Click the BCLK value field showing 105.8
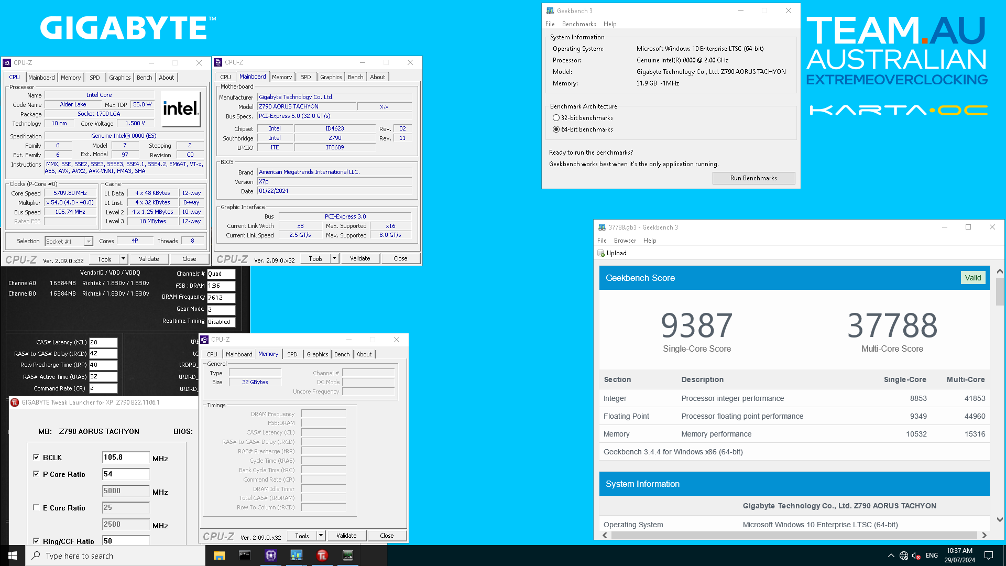The image size is (1006, 566). 126,458
